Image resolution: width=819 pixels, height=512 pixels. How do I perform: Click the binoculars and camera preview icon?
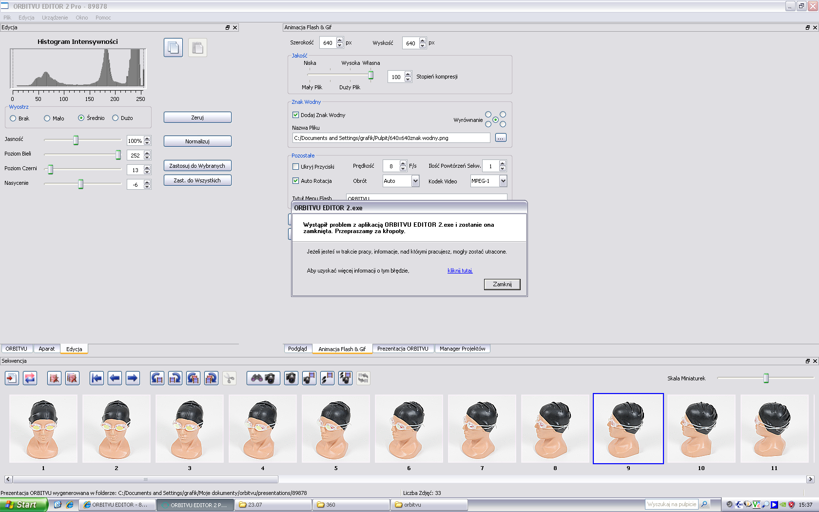[263, 378]
